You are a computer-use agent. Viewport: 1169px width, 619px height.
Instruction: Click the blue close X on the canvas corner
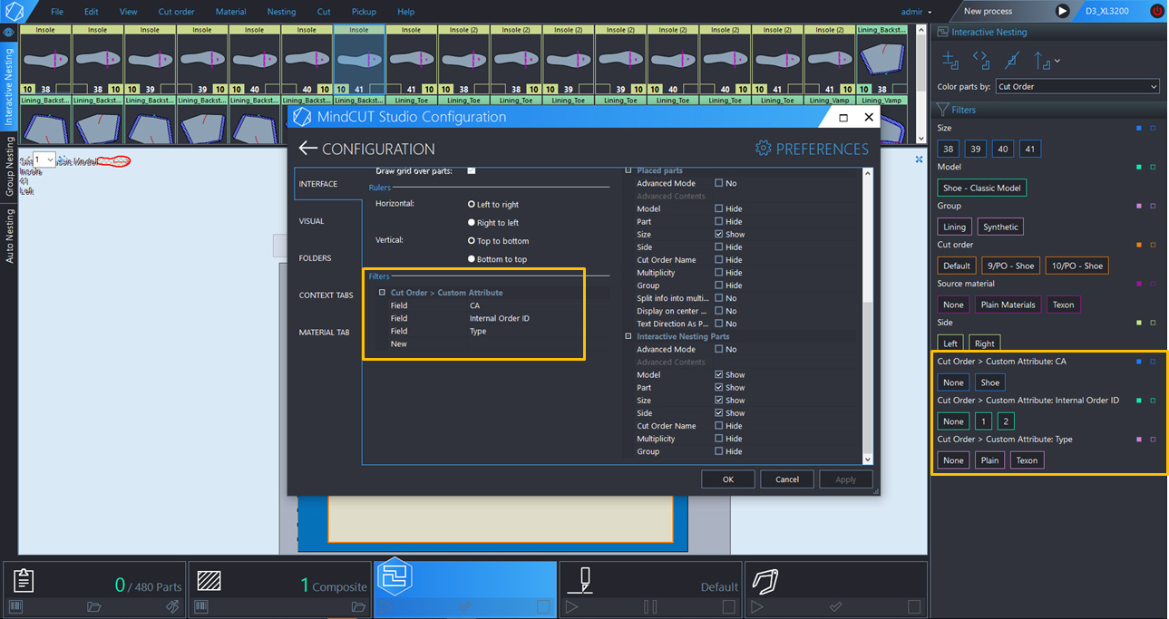coord(919,160)
